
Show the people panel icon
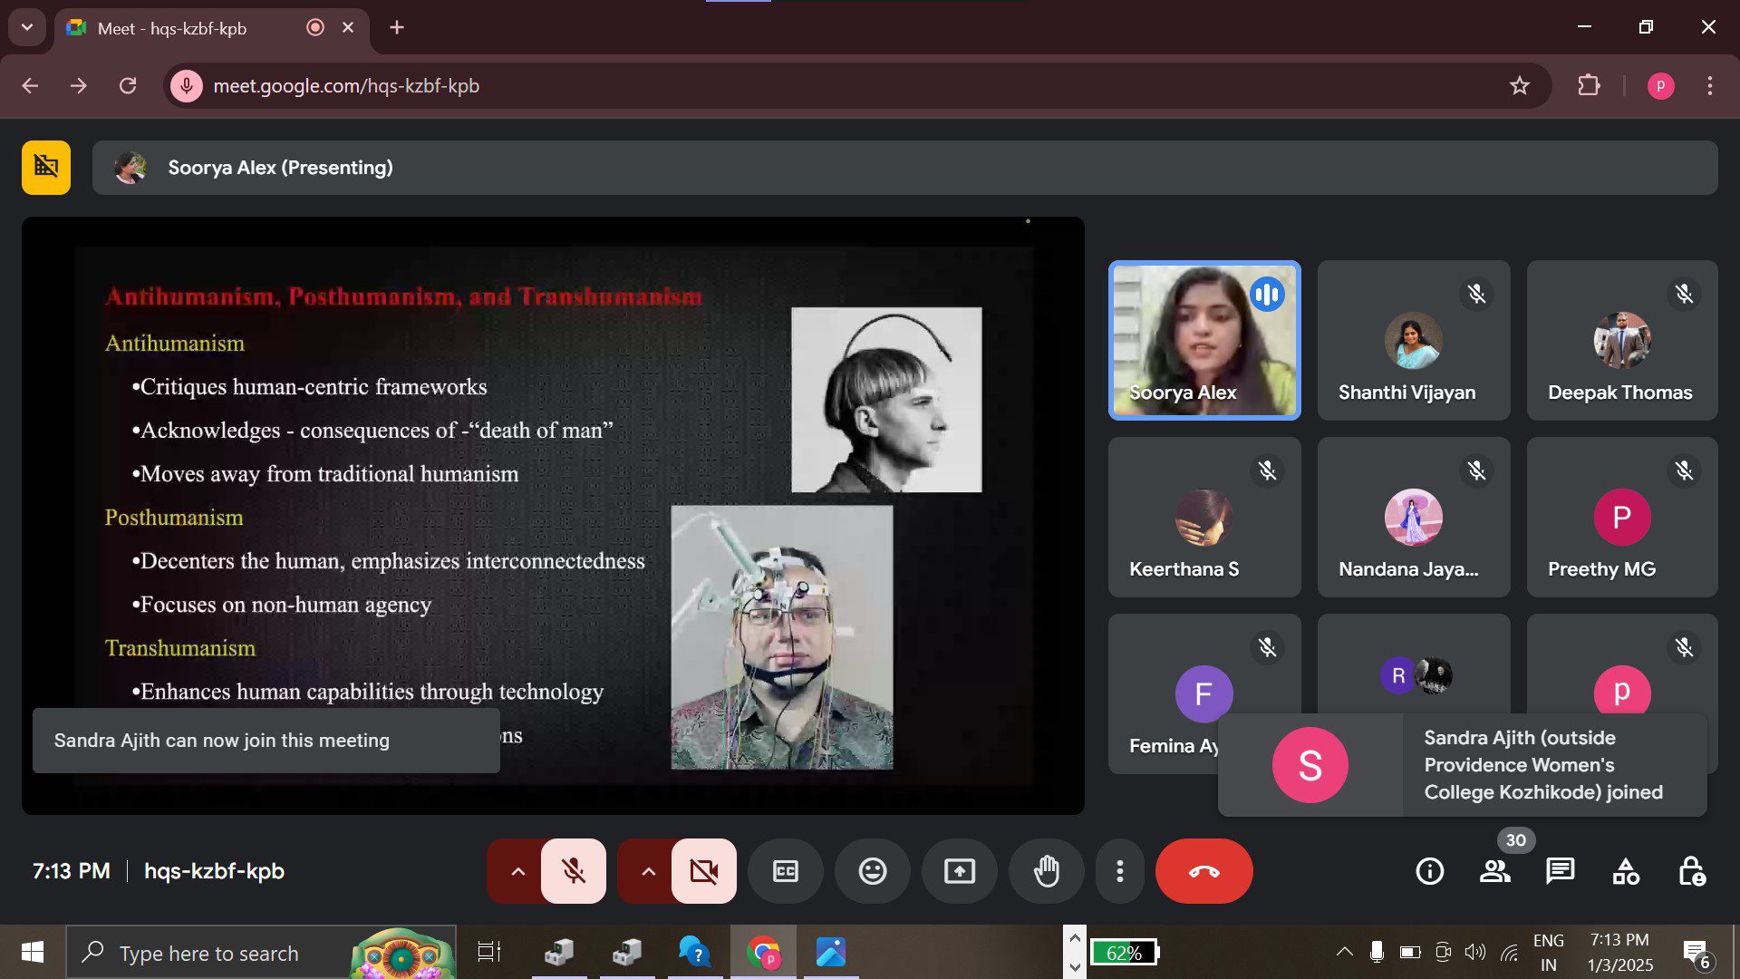pyautogui.click(x=1494, y=871)
